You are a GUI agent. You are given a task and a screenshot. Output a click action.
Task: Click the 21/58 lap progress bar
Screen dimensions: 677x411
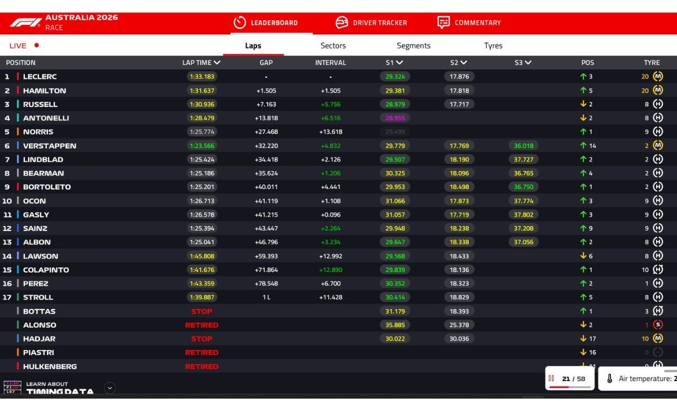570,387
